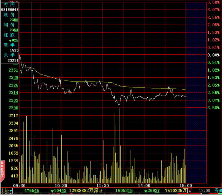This screenshot has height=195, width=222.
Task: Click the 14:00 time axis marker
Action: [144, 186]
